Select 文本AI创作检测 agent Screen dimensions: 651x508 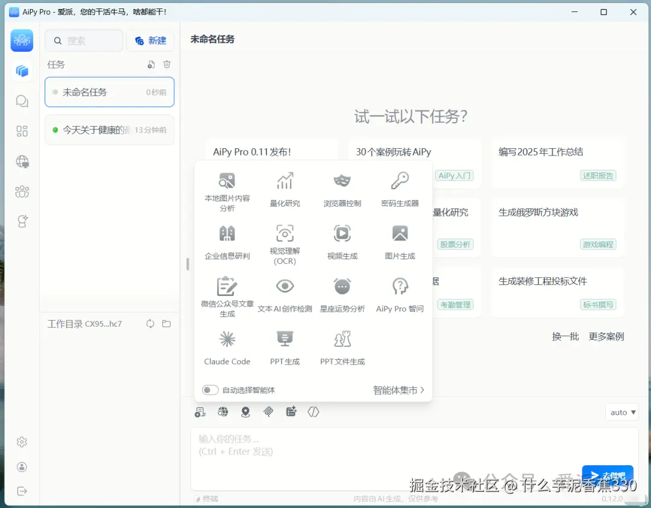click(x=285, y=295)
